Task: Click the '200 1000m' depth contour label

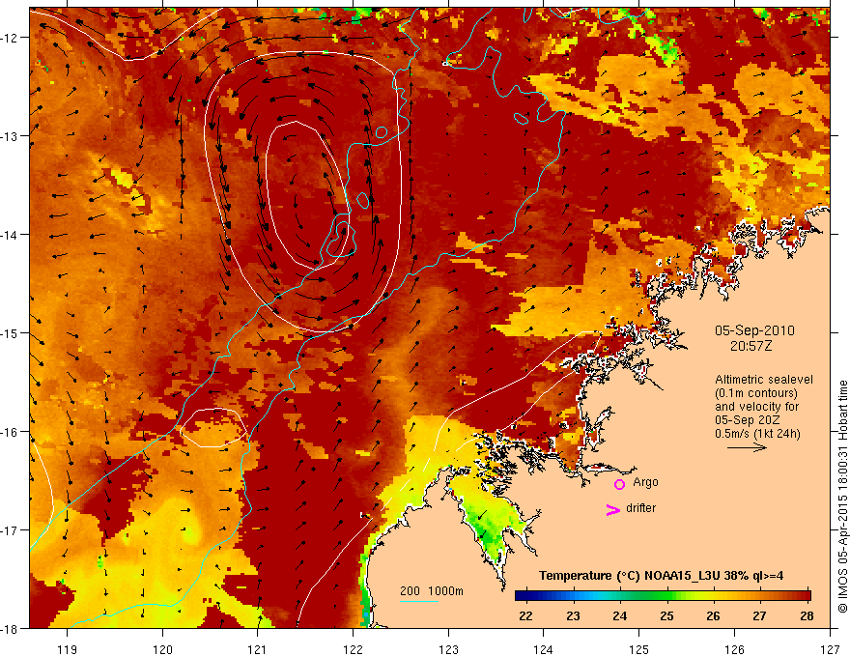Action: tap(432, 591)
